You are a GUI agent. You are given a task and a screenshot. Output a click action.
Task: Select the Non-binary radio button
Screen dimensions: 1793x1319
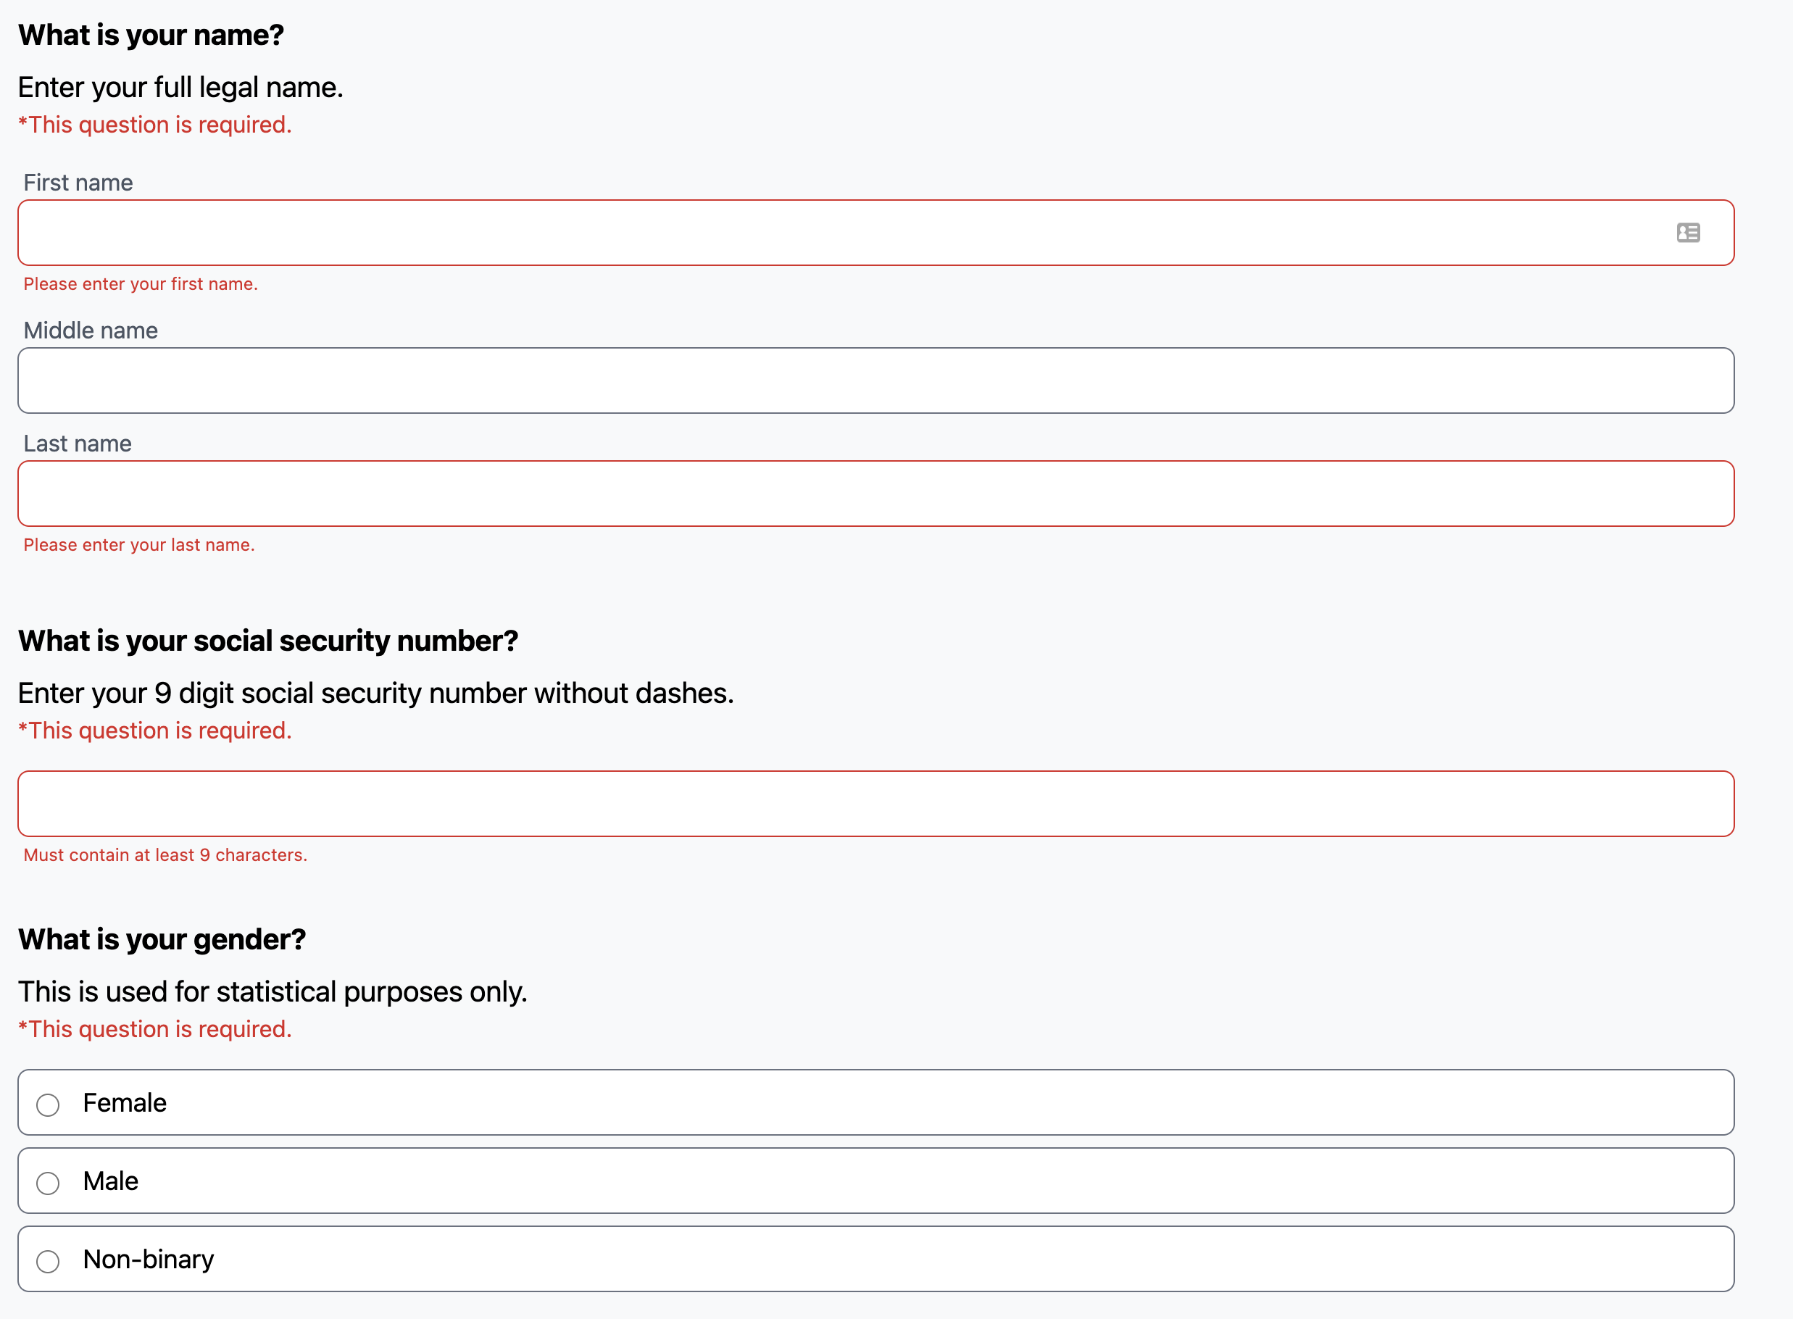pyautogui.click(x=48, y=1261)
